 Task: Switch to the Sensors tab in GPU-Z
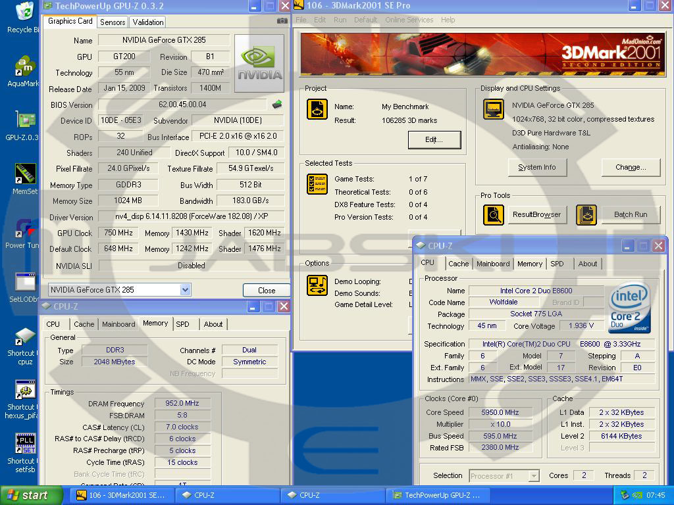pyautogui.click(x=113, y=22)
